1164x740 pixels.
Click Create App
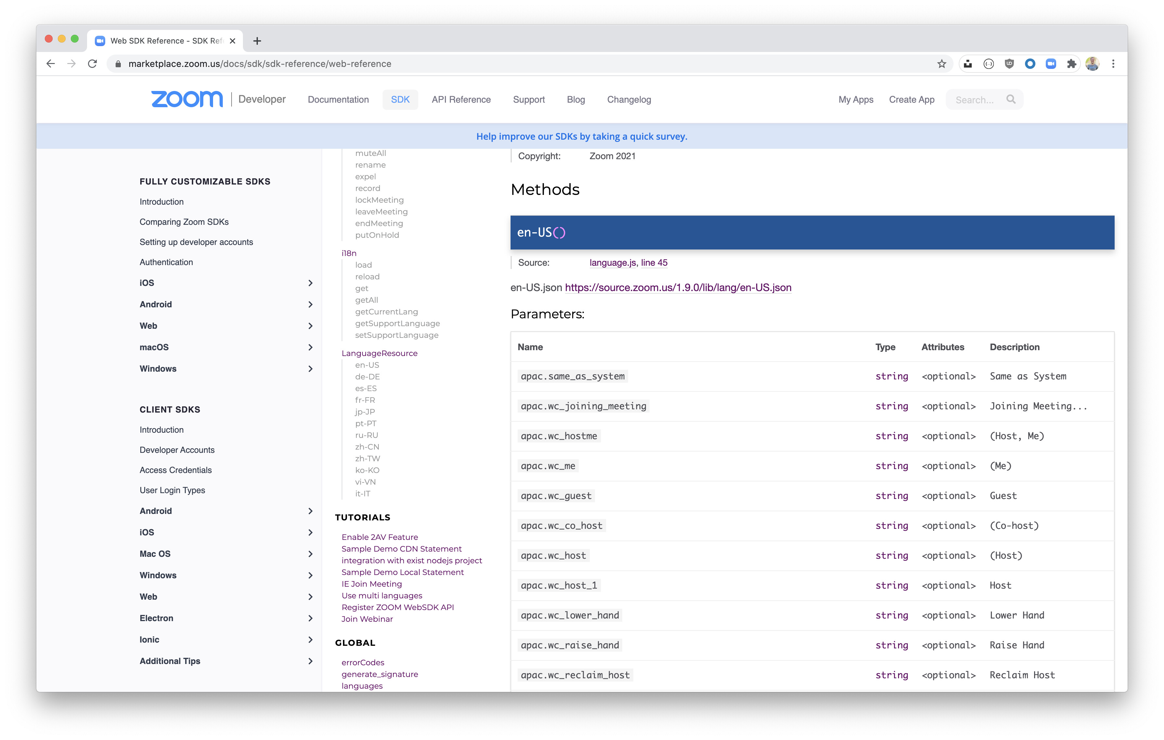(912, 100)
